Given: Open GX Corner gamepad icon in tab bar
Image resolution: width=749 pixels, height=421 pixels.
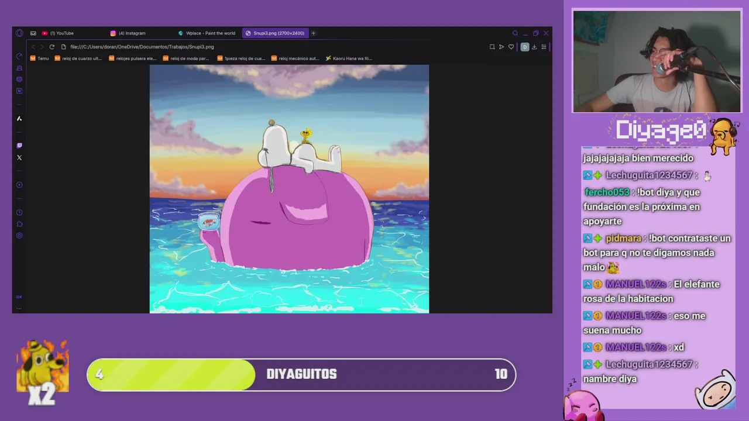Looking at the screenshot, I should coord(33,33).
